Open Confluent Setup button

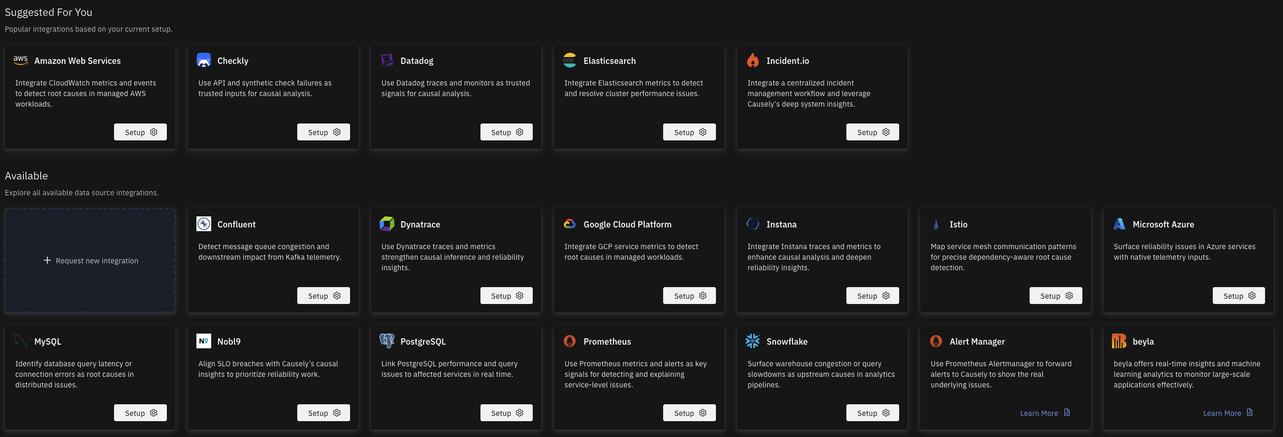coord(324,296)
